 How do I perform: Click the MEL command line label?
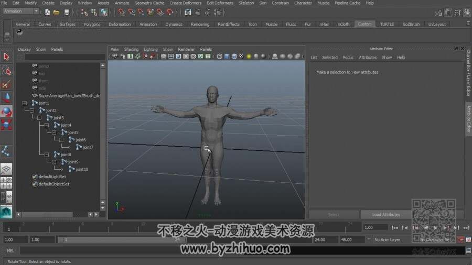coord(10,250)
